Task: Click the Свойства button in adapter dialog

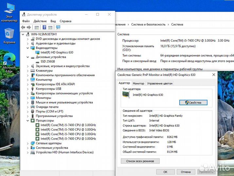Action: [x=193, y=103]
